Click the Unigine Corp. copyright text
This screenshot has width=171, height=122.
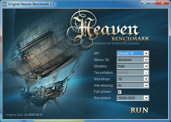tap(24, 115)
